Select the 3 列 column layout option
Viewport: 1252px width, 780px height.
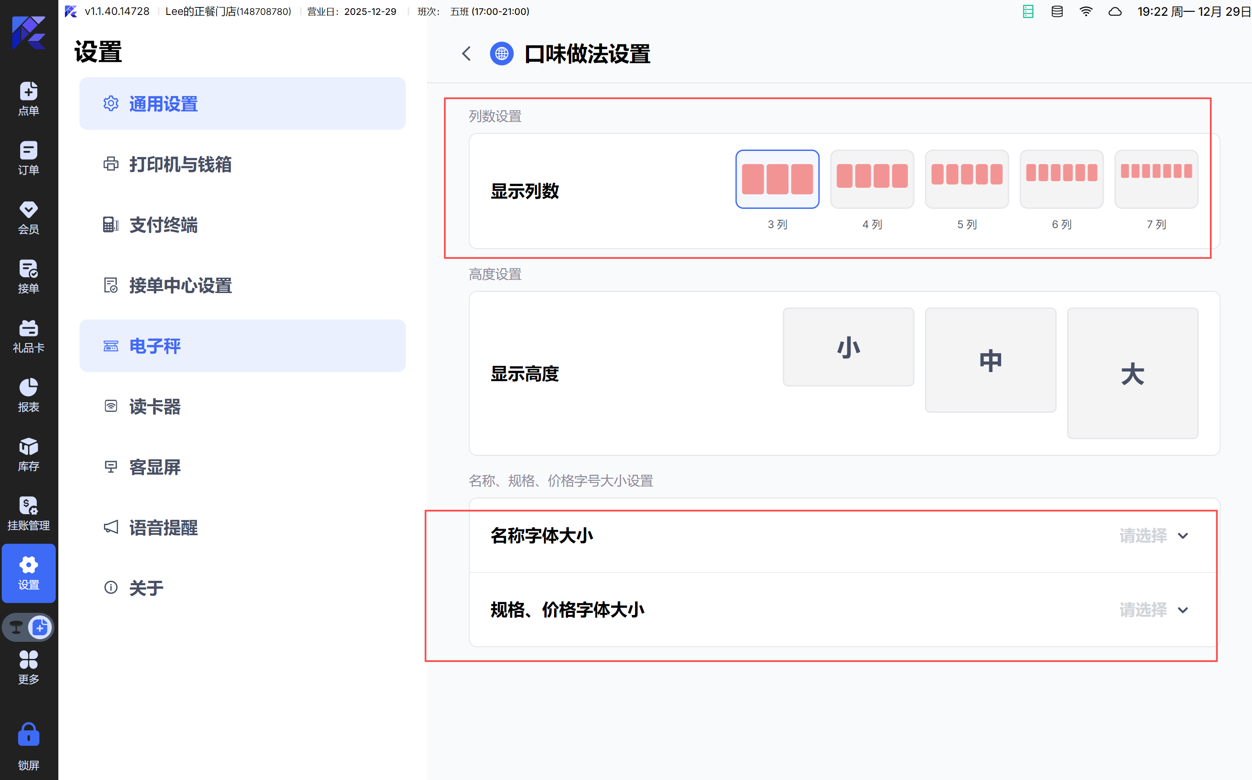[x=777, y=179]
